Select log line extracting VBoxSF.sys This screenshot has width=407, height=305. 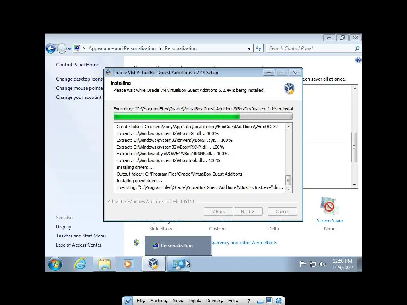pos(174,140)
